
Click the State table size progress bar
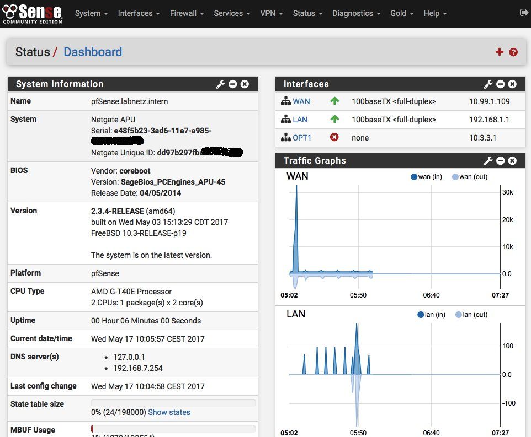click(173, 402)
